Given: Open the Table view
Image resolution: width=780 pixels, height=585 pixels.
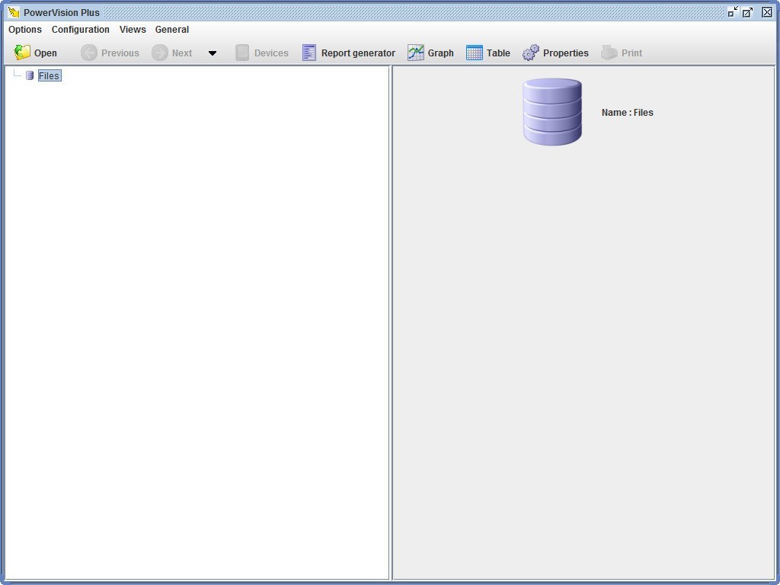Looking at the screenshot, I should click(488, 53).
